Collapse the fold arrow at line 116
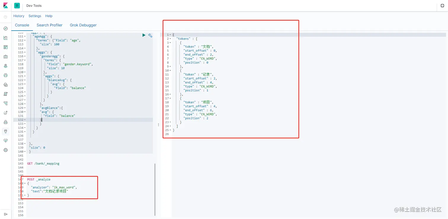The height and width of the screenshot is (219, 448). 25,56
